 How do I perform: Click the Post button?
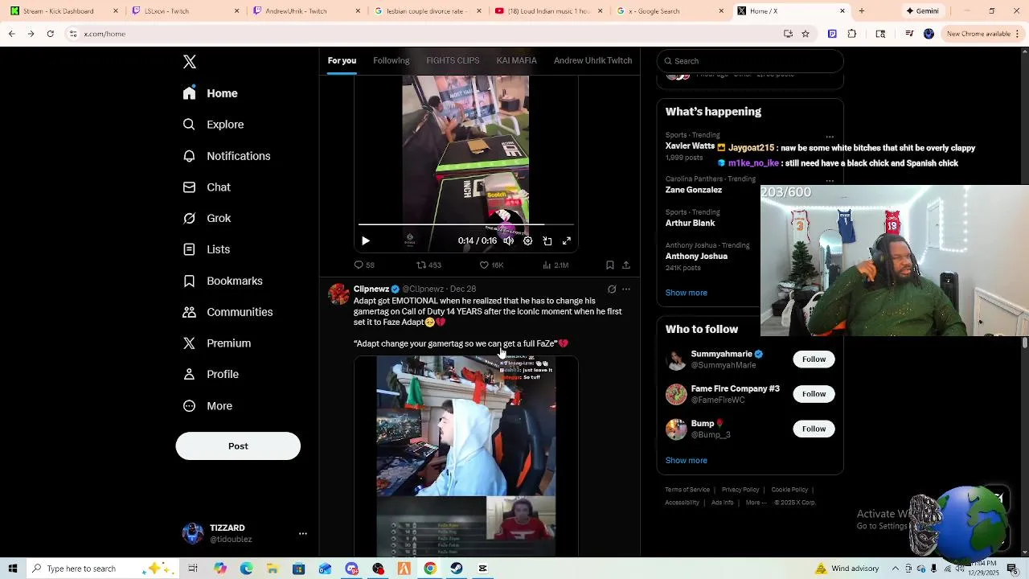pyautogui.click(x=238, y=446)
